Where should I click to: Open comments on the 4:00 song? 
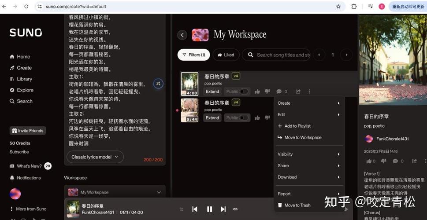[x=279, y=92]
